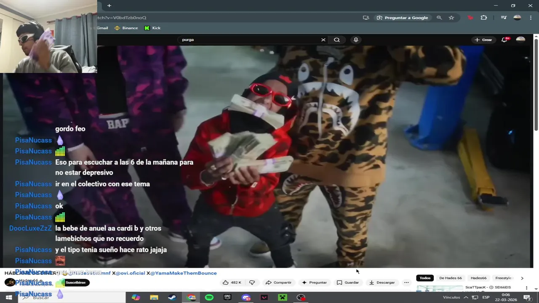This screenshot has height=303, width=539.
Task: Open YouTube notifications bell
Action: coord(504,40)
